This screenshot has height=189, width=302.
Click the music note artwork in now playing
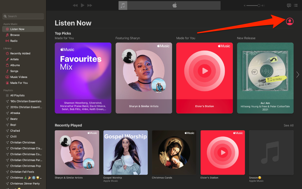coord(123,5)
